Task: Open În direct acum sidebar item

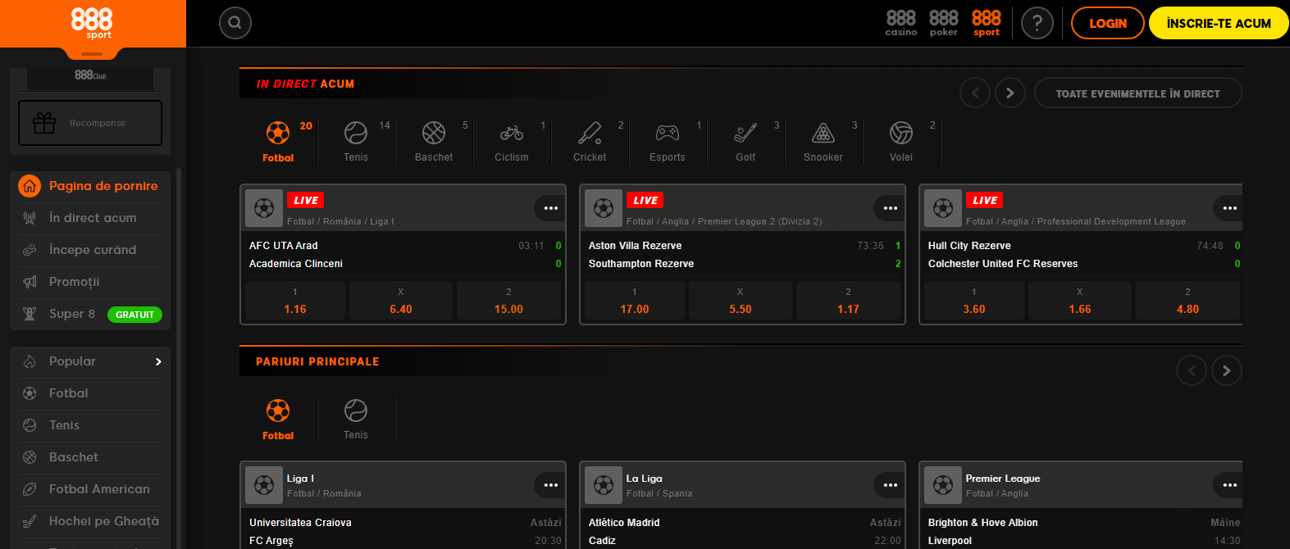Action: pyautogui.click(x=90, y=218)
